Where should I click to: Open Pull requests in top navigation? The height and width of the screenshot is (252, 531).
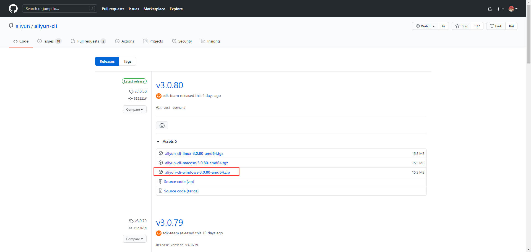click(x=113, y=9)
